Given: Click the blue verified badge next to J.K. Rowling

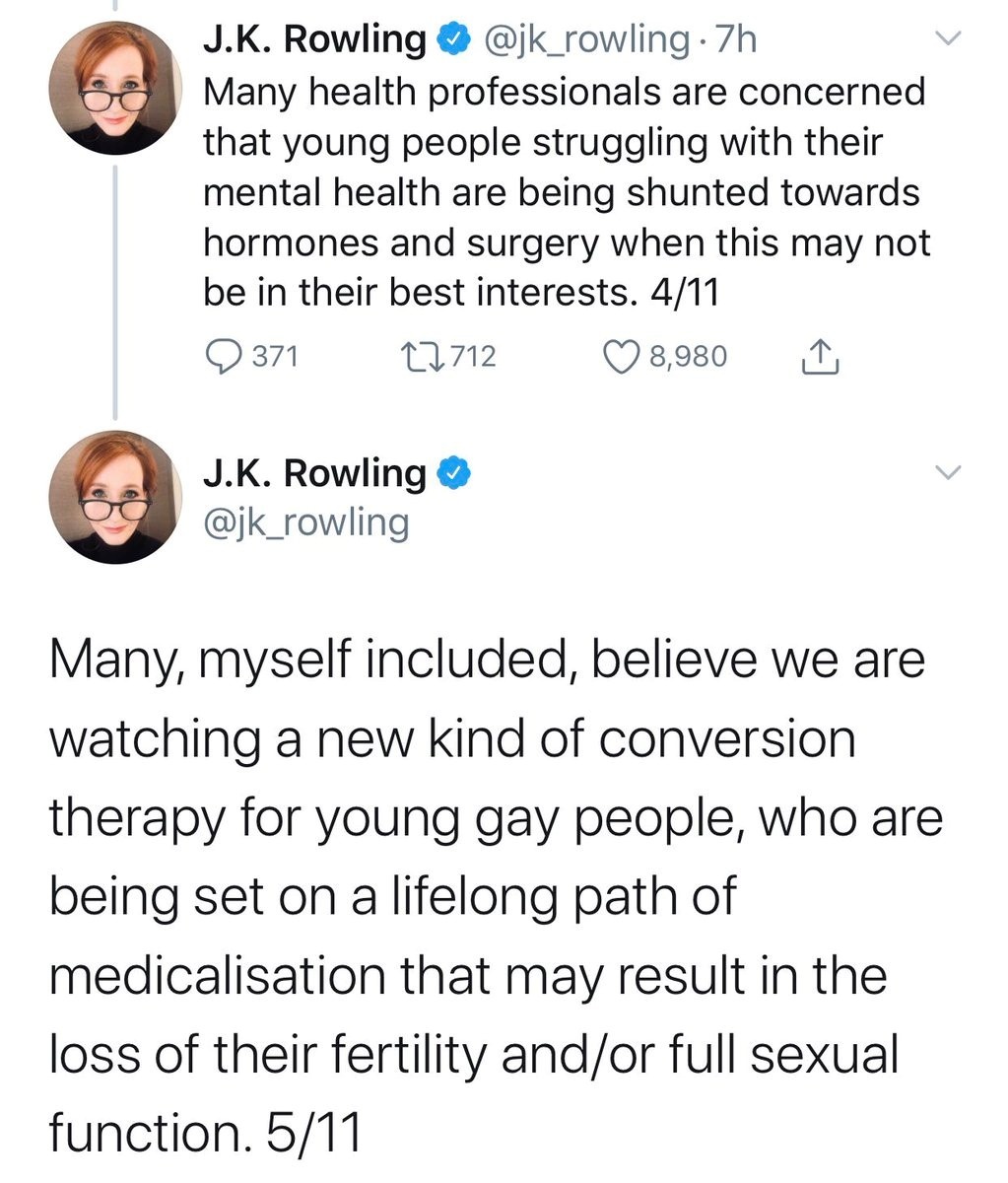Looking at the screenshot, I should tap(452, 38).
